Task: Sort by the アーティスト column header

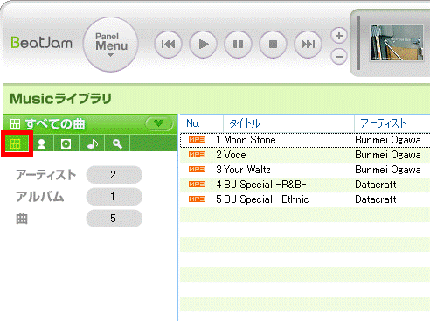Action: pyautogui.click(x=392, y=123)
